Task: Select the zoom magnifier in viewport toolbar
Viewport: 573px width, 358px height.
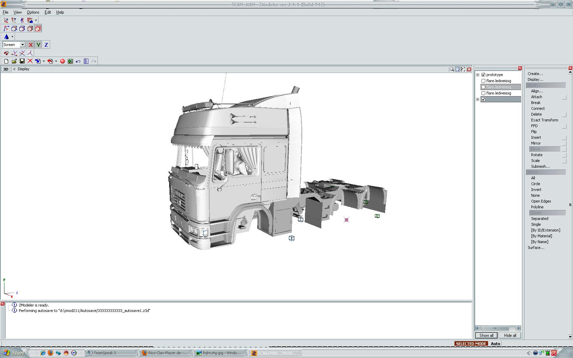Action: 452,69
